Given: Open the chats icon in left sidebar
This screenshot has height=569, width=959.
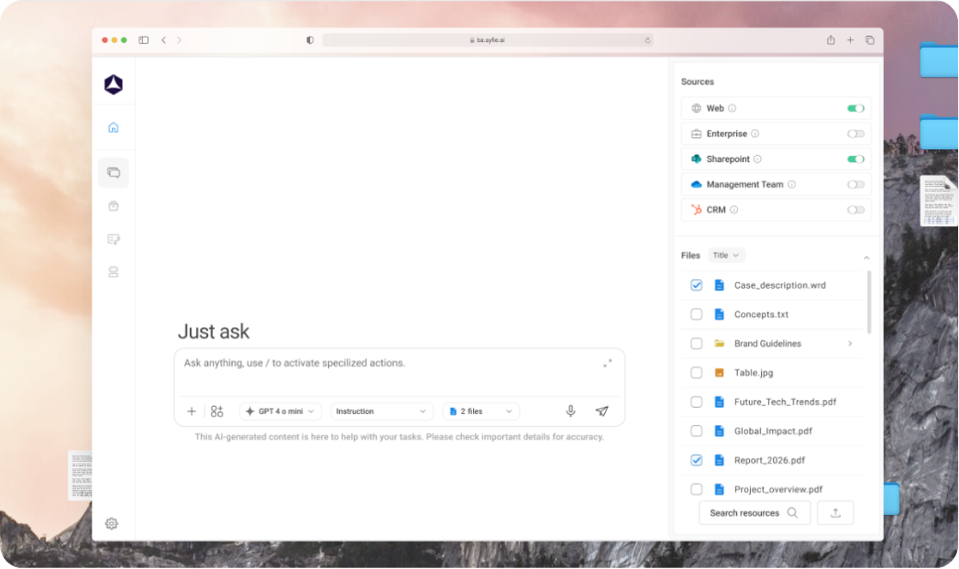Looking at the screenshot, I should (114, 172).
